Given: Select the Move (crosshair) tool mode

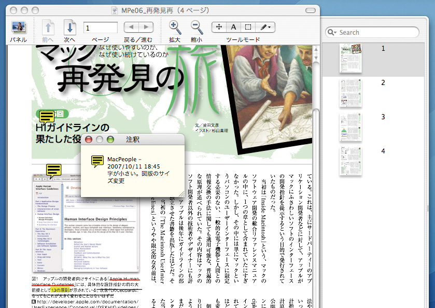Looking at the screenshot, I should (x=219, y=27).
